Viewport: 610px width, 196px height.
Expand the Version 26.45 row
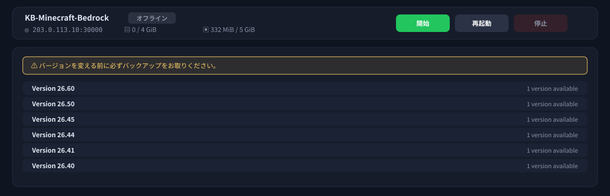point(304,120)
